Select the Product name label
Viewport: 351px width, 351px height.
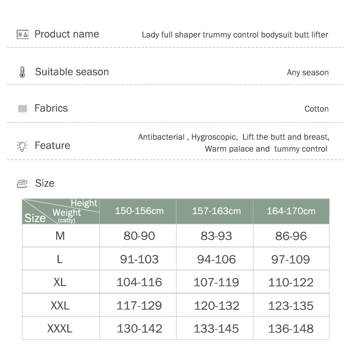[67, 34]
